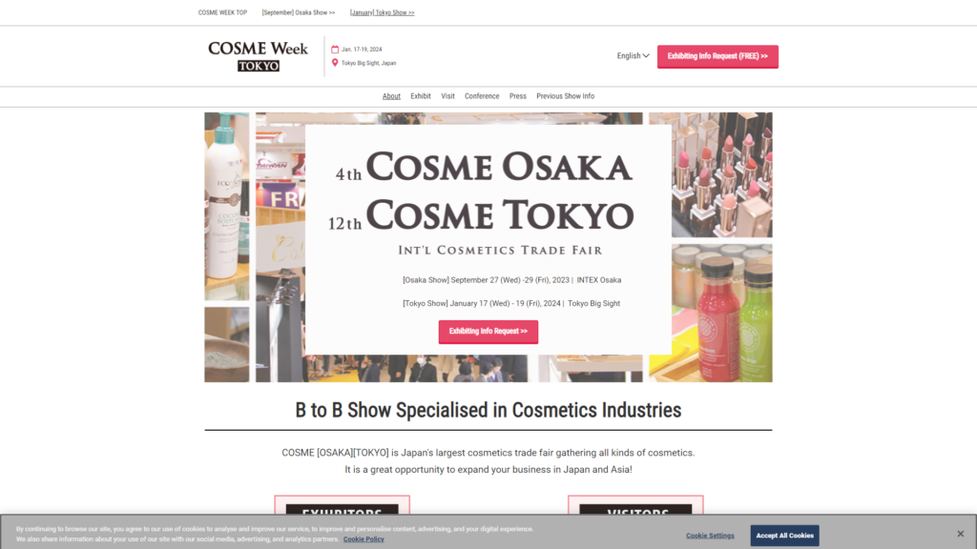This screenshot has width=977, height=549.
Task: Click the powder bowl photo
Action: [227, 344]
